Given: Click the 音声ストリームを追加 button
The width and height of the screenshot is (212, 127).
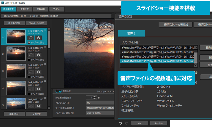Looking at the screenshot, I should [x=176, y=25].
